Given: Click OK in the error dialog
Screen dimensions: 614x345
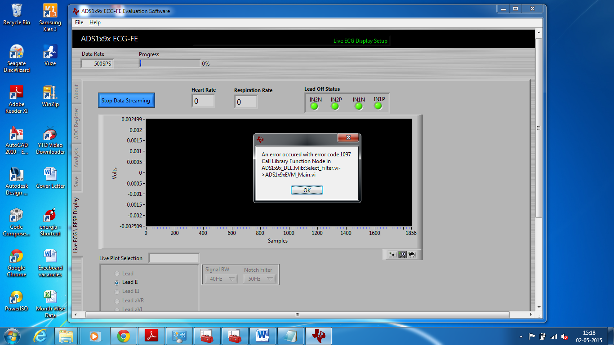Looking at the screenshot, I should pos(307,190).
